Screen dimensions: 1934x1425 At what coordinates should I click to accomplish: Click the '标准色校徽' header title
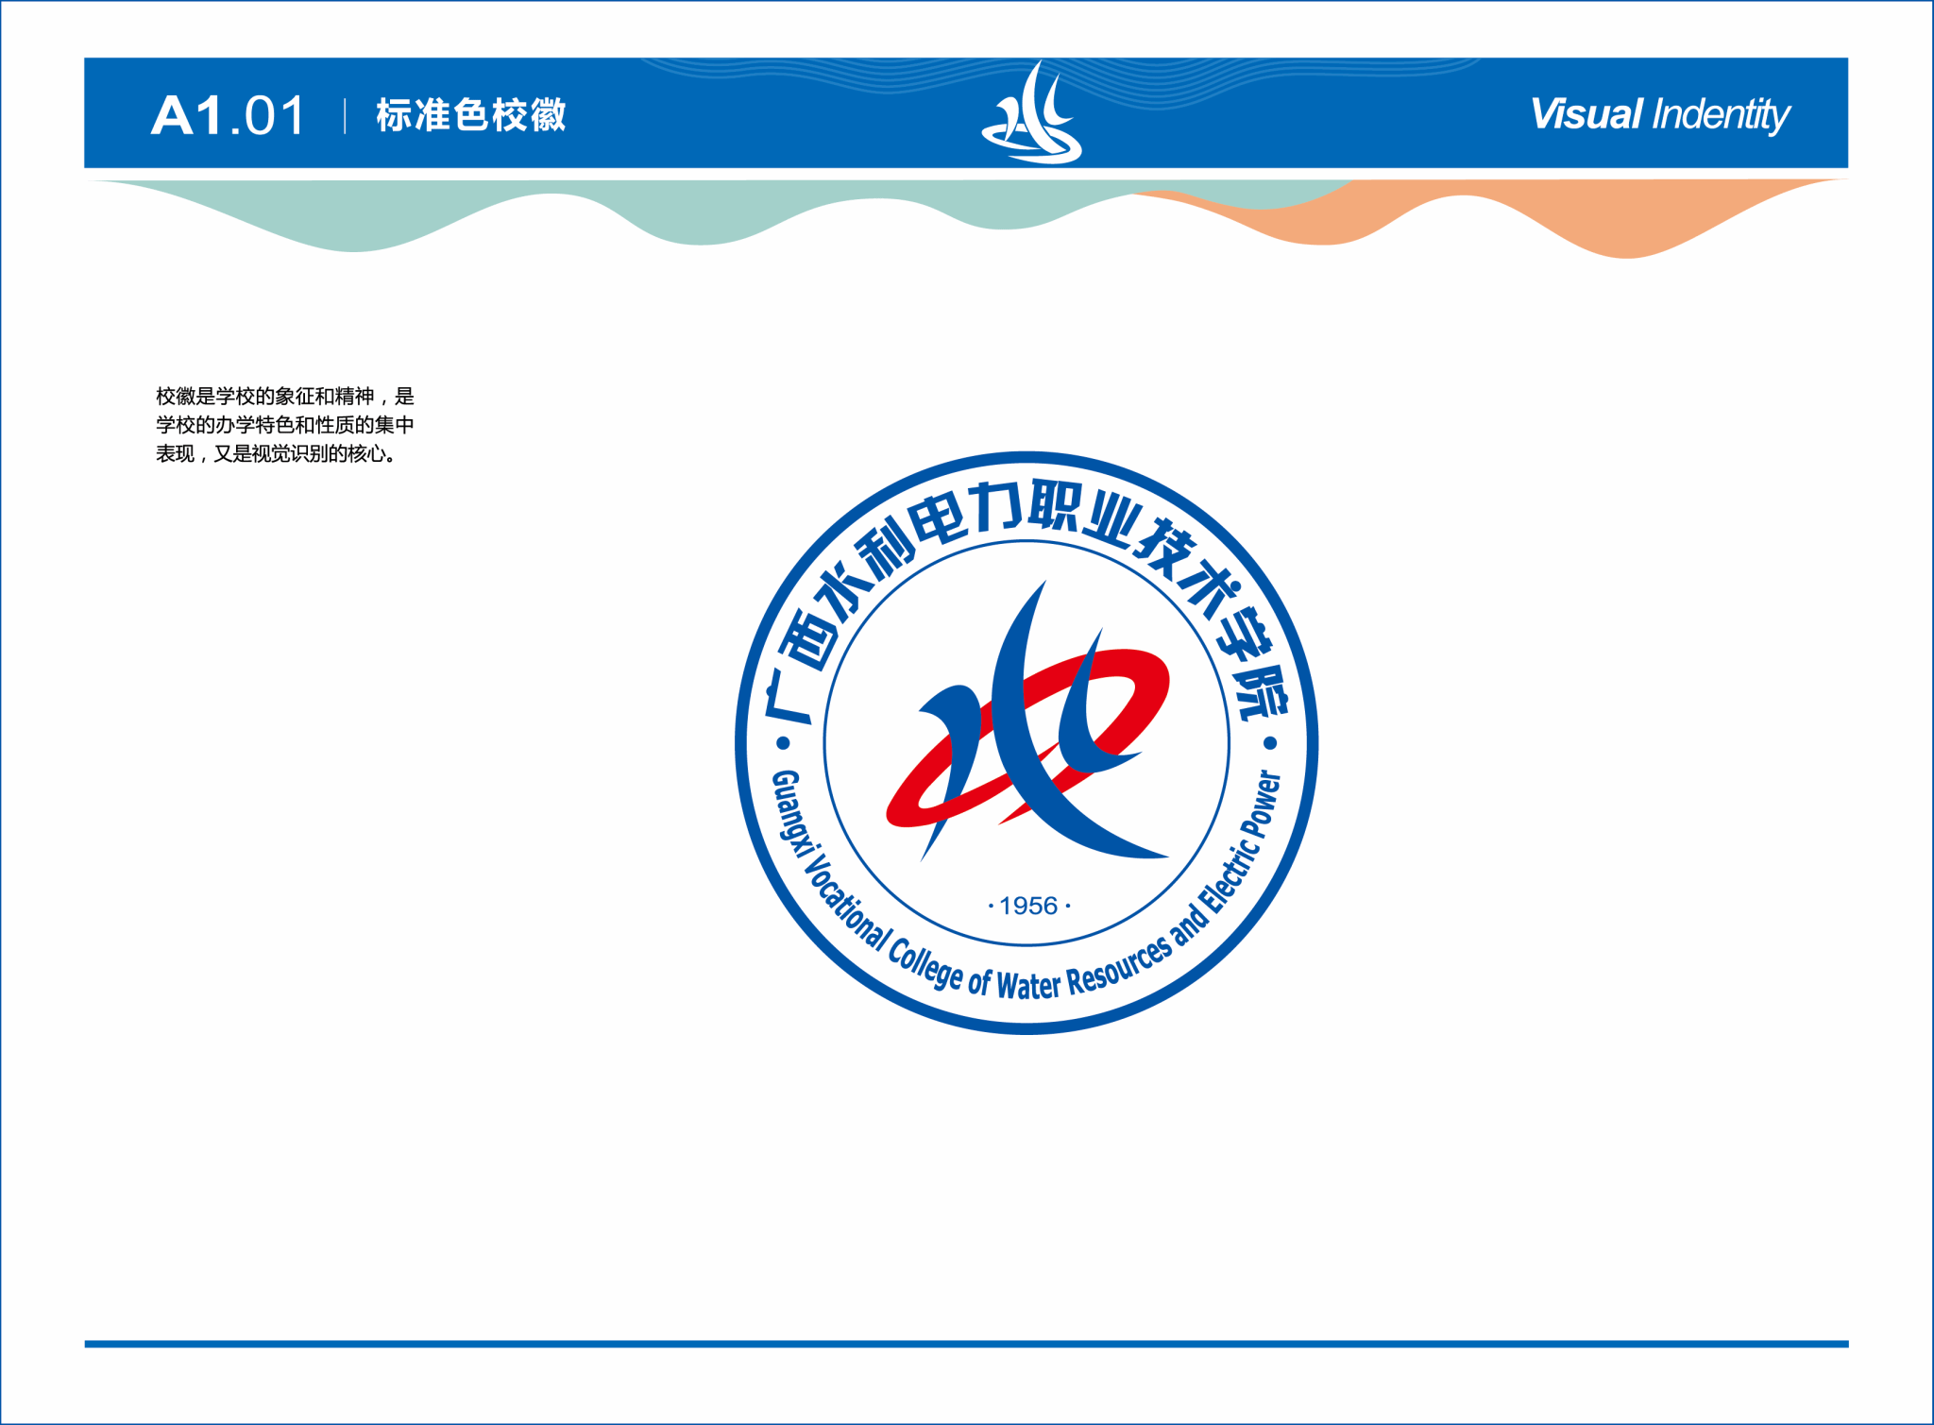point(470,115)
